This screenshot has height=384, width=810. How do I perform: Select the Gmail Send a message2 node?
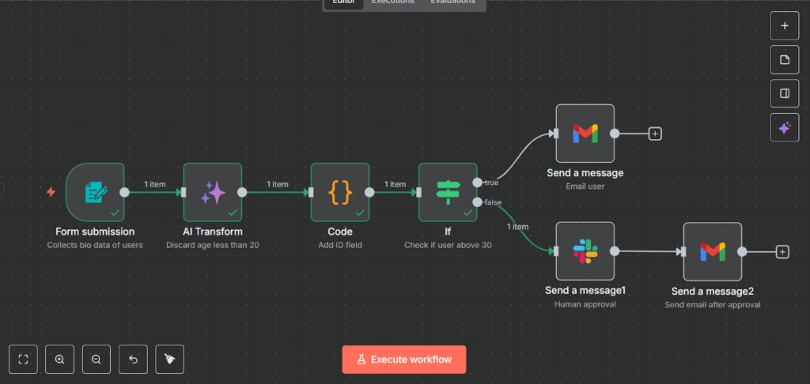pyautogui.click(x=712, y=251)
